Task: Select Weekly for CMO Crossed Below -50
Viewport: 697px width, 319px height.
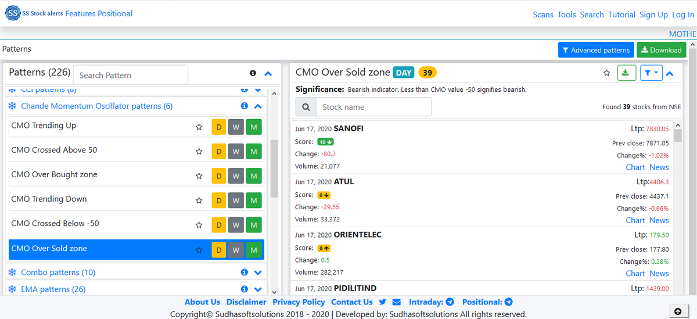Action: pyautogui.click(x=235, y=225)
